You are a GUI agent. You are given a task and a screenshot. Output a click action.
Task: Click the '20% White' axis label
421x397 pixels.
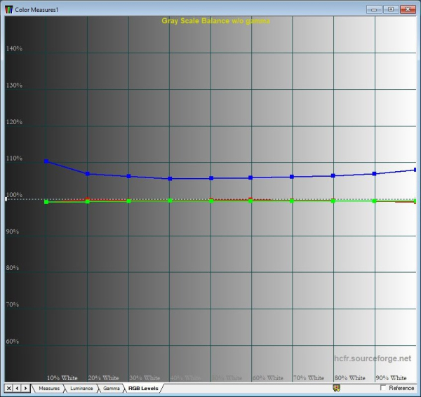click(103, 378)
